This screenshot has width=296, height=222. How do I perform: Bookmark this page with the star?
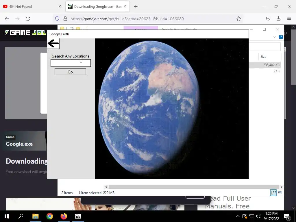[x=238, y=18]
